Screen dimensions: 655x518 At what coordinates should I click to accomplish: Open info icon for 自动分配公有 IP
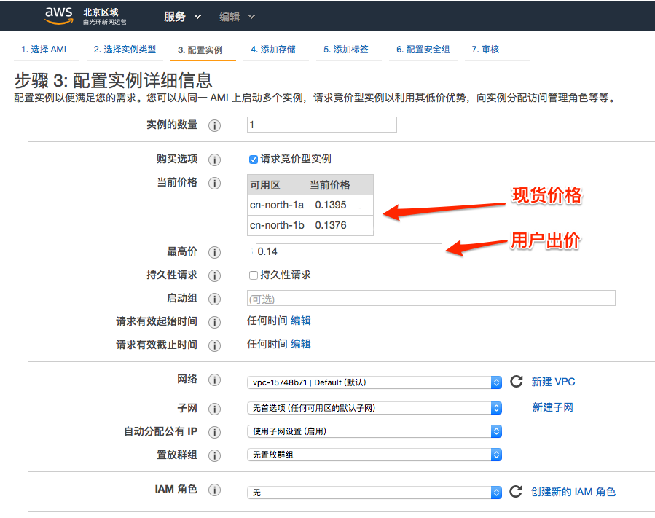pos(214,432)
